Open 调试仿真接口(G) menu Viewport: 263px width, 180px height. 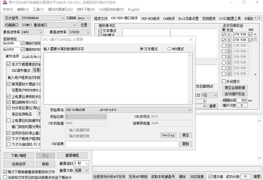60,9
